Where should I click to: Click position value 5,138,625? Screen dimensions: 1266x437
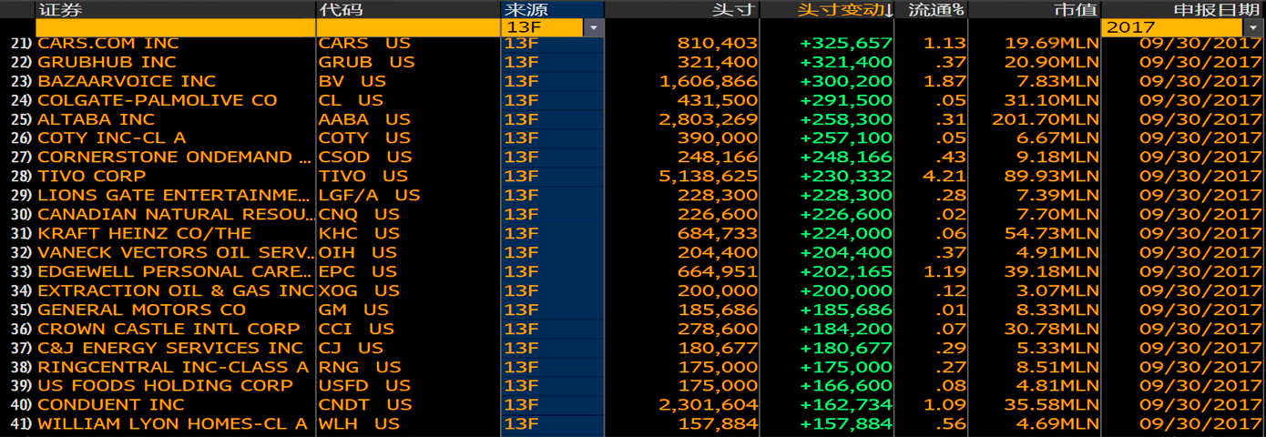coord(708,176)
